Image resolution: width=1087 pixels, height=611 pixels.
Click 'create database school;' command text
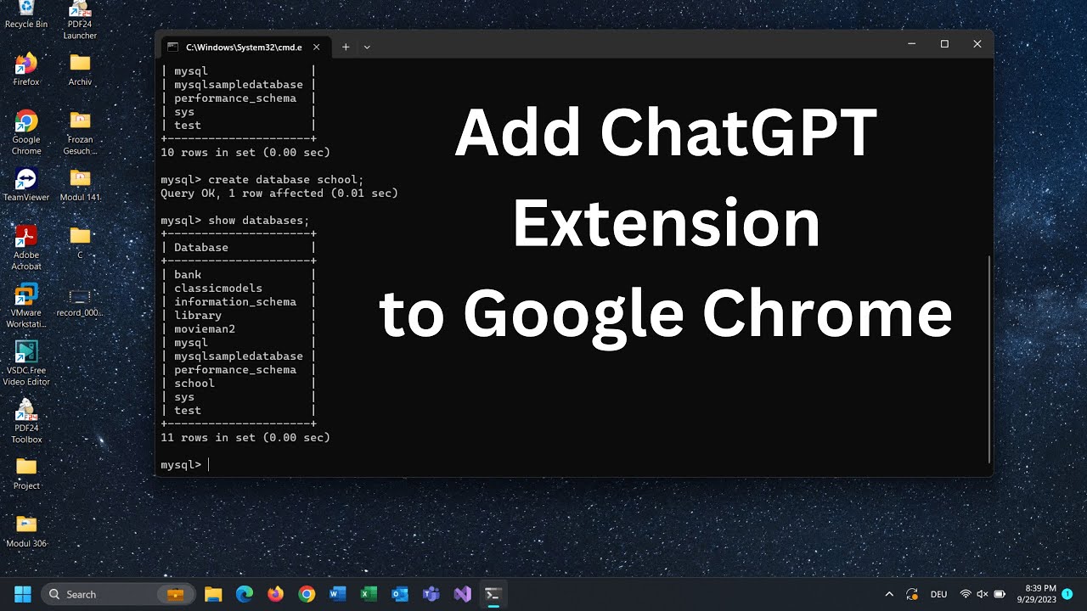[286, 180]
